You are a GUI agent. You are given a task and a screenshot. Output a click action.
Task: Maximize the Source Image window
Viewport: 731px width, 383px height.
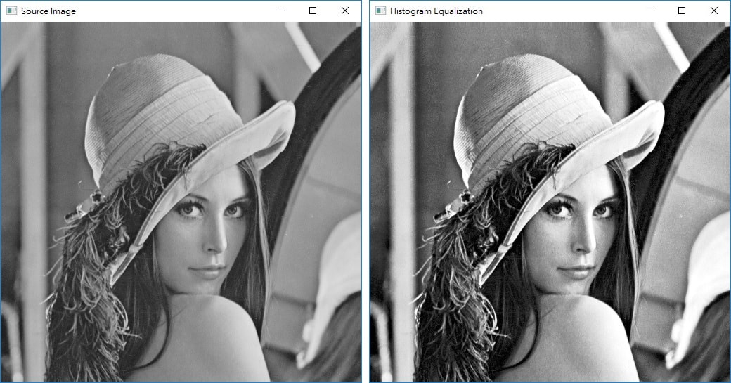(x=313, y=11)
